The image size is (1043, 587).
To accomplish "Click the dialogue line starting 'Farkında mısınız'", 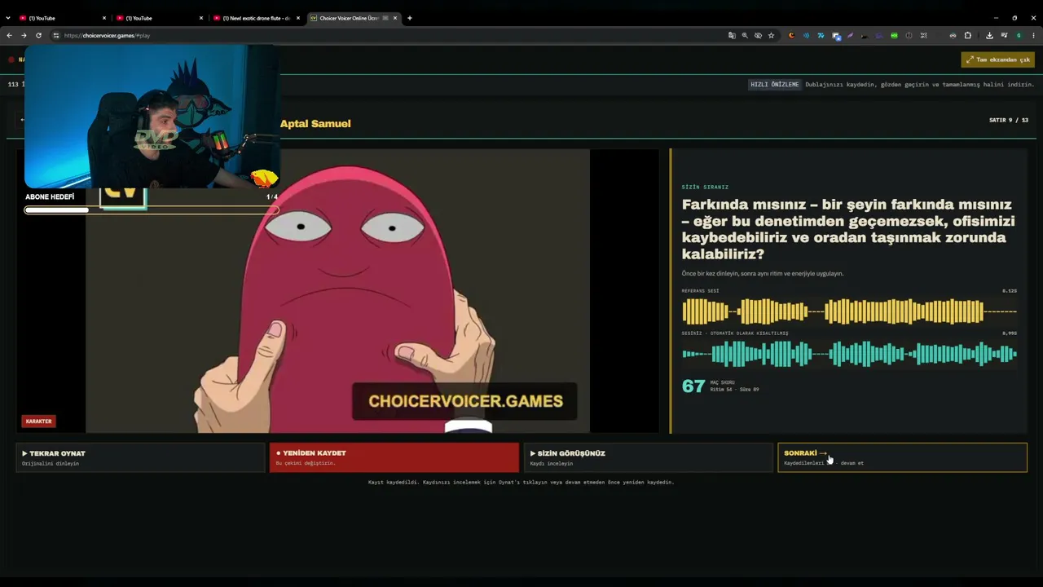I will (848, 229).
